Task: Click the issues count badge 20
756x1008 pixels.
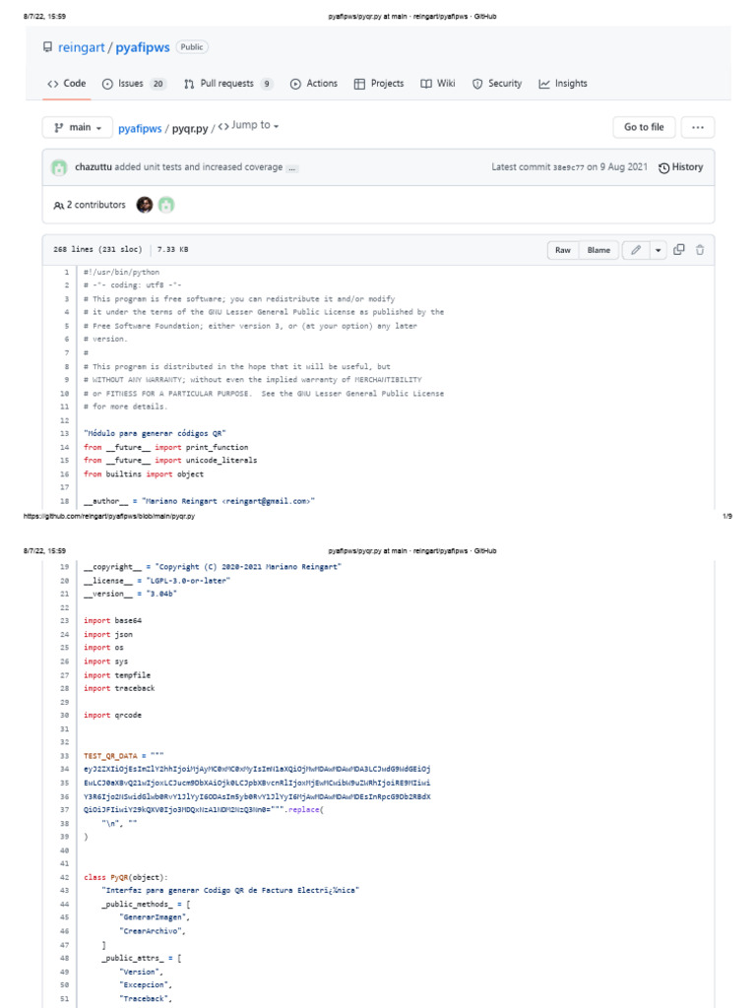Action: click(157, 84)
